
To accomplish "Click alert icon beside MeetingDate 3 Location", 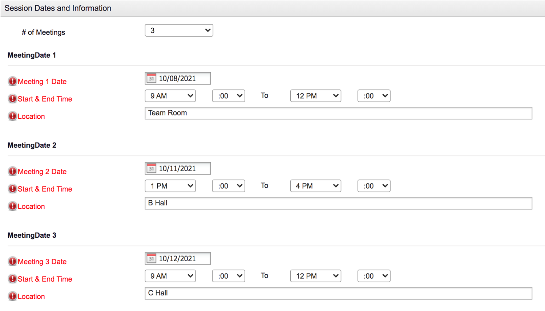I will (x=12, y=296).
